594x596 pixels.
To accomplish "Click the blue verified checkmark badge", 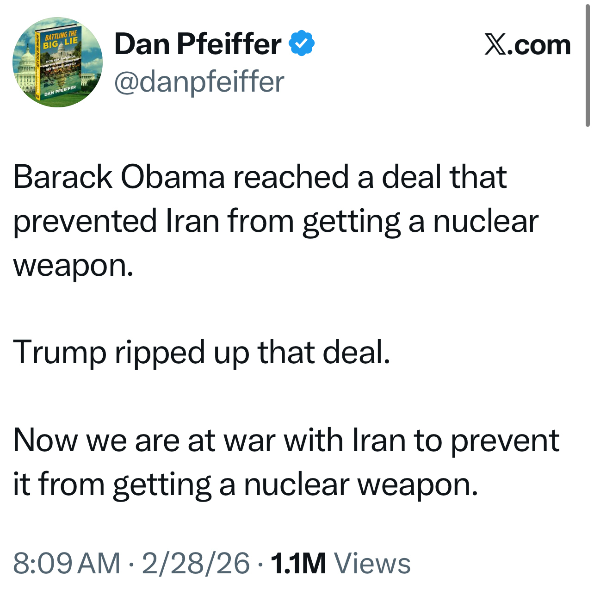I will click(x=302, y=43).
